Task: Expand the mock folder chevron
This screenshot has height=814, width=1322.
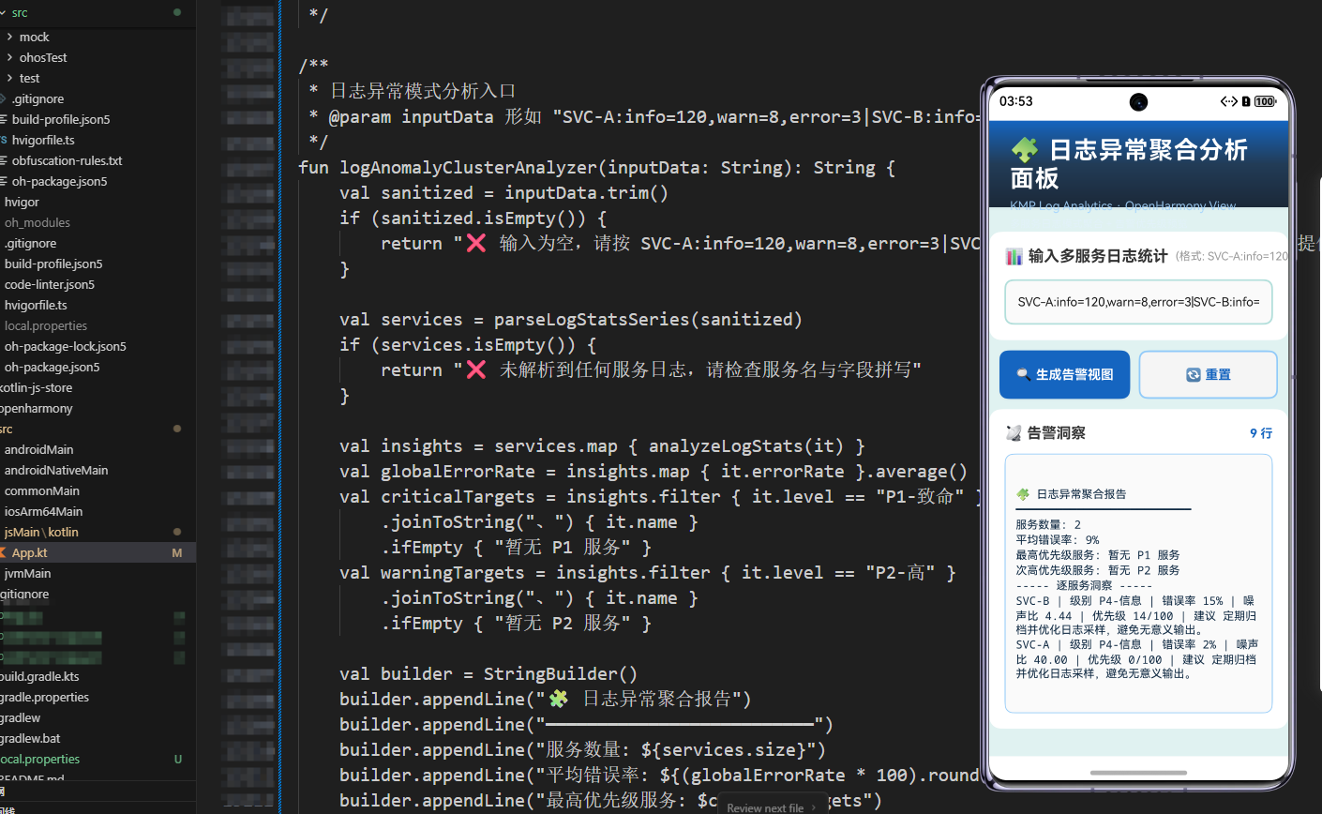Action: click(9, 37)
